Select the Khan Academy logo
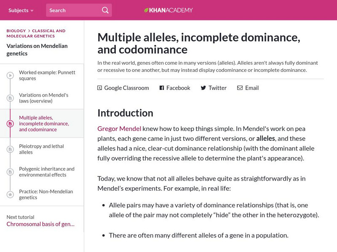Image resolution: width=337 pixels, height=252 pixels. coord(168,9)
